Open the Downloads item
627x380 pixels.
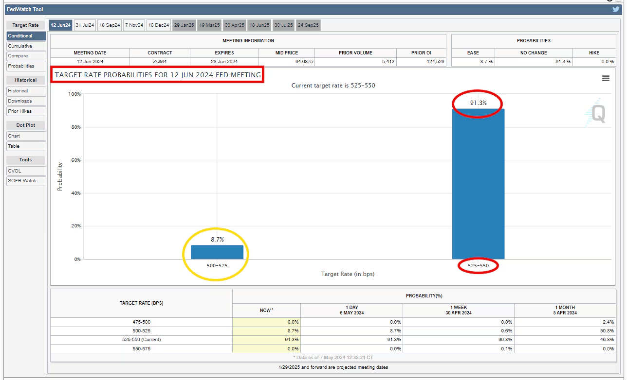[x=26, y=101]
